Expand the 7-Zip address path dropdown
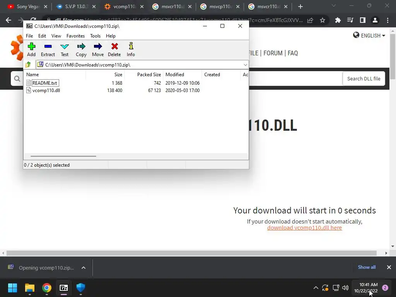Viewport: 396px width, 297px height. pyautogui.click(x=245, y=65)
